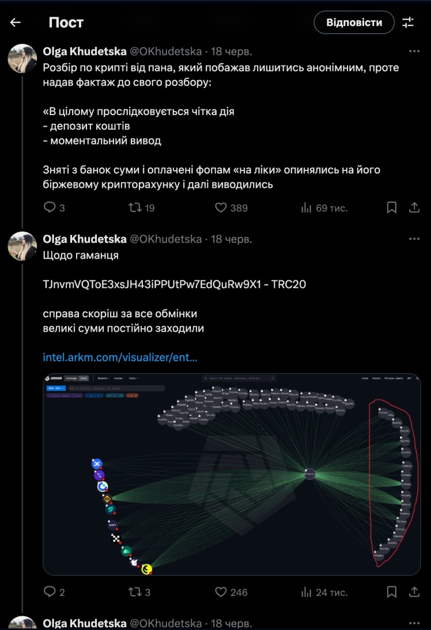Go back using the arrow icon
The height and width of the screenshot is (630, 431).
pos(16,22)
